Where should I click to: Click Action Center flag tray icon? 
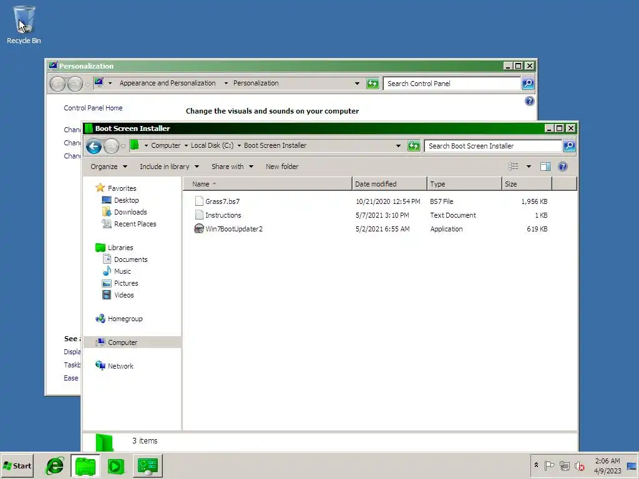pos(549,465)
